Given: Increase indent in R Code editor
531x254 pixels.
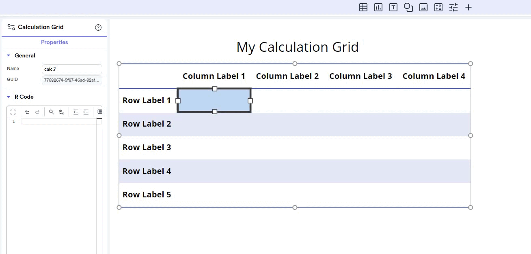Looking at the screenshot, I should click(x=86, y=112).
